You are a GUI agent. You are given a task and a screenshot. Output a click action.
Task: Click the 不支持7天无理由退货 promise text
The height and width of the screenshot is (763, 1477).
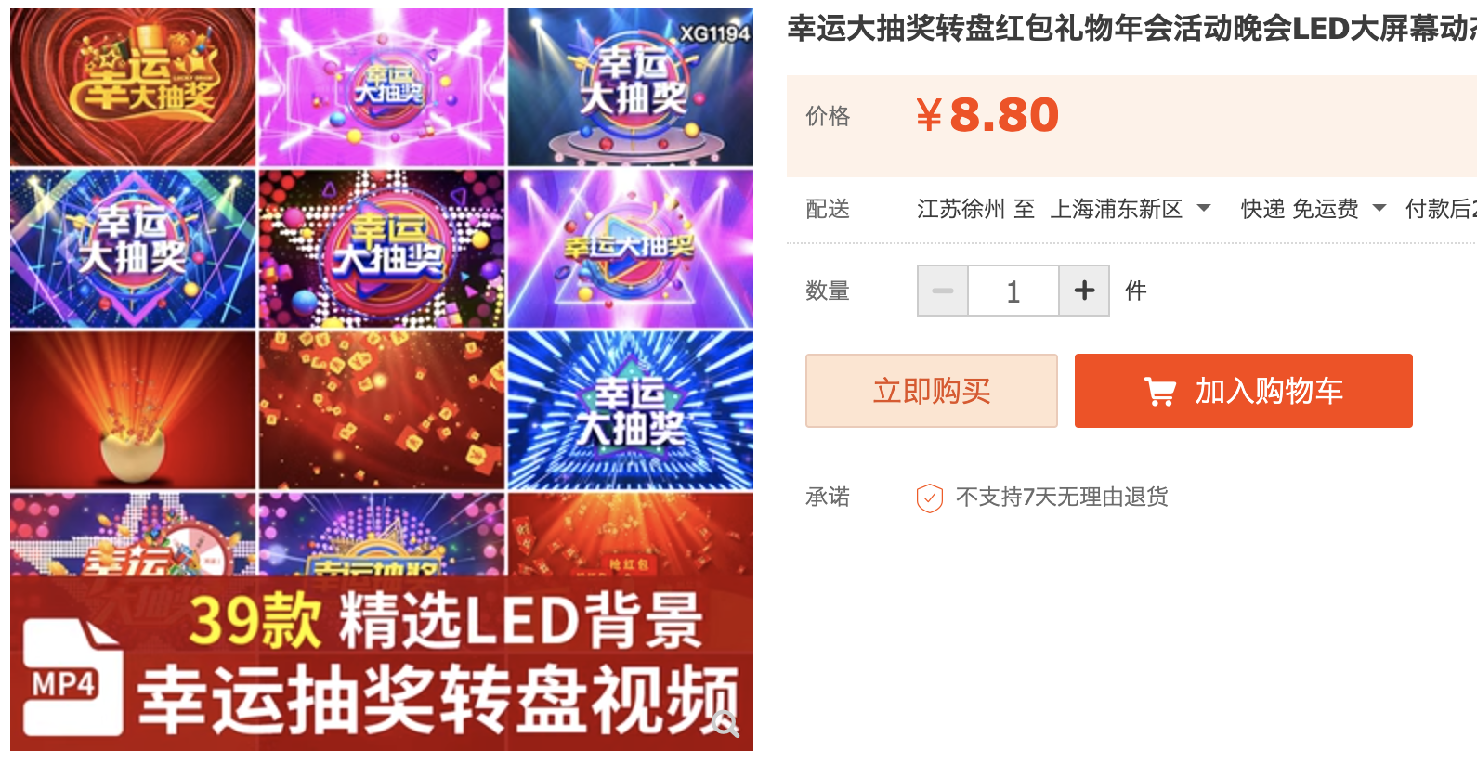click(1062, 498)
